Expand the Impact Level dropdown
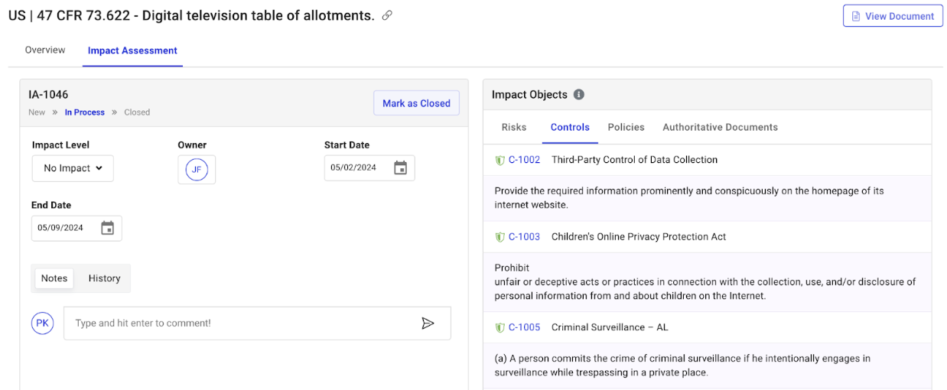 pyautogui.click(x=73, y=168)
